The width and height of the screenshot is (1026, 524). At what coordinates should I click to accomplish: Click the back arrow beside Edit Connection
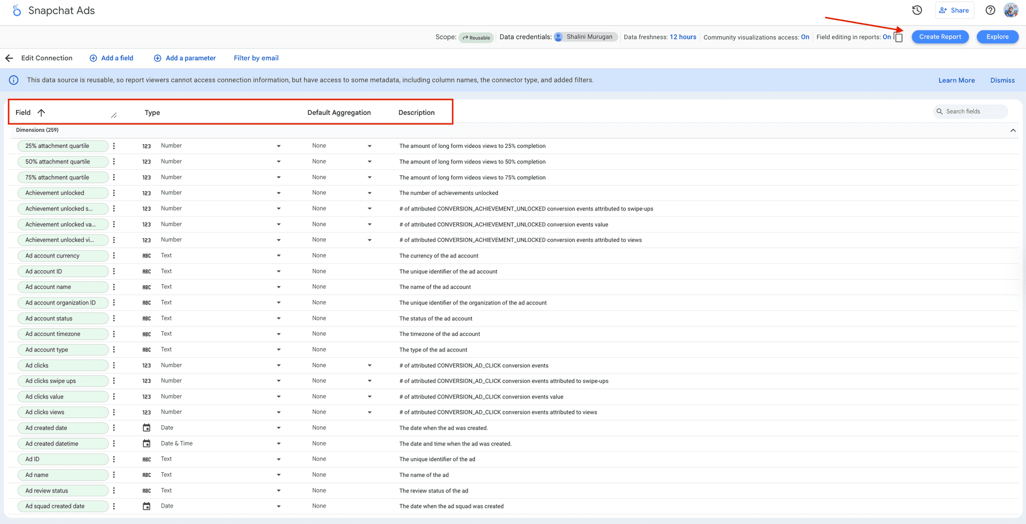pyautogui.click(x=9, y=58)
